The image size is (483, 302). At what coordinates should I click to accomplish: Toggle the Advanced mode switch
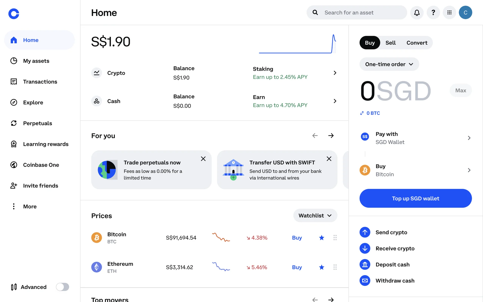[x=62, y=287]
